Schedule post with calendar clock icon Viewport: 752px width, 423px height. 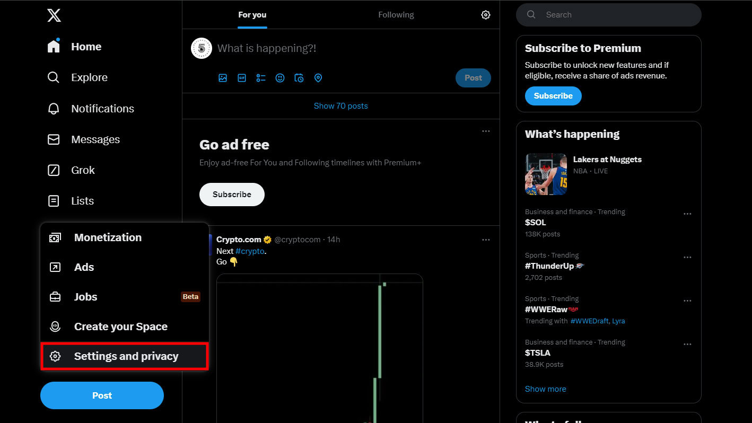299,78
